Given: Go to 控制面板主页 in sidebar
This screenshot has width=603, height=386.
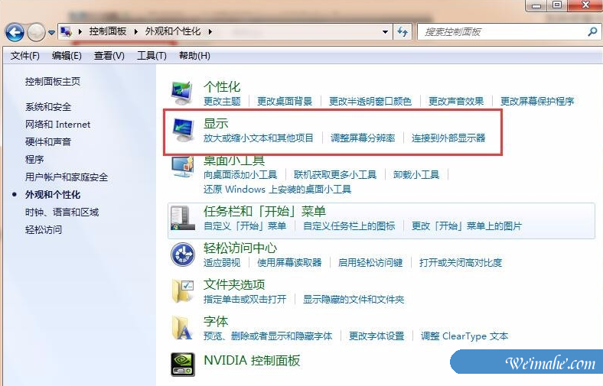Looking at the screenshot, I should click(x=53, y=82).
